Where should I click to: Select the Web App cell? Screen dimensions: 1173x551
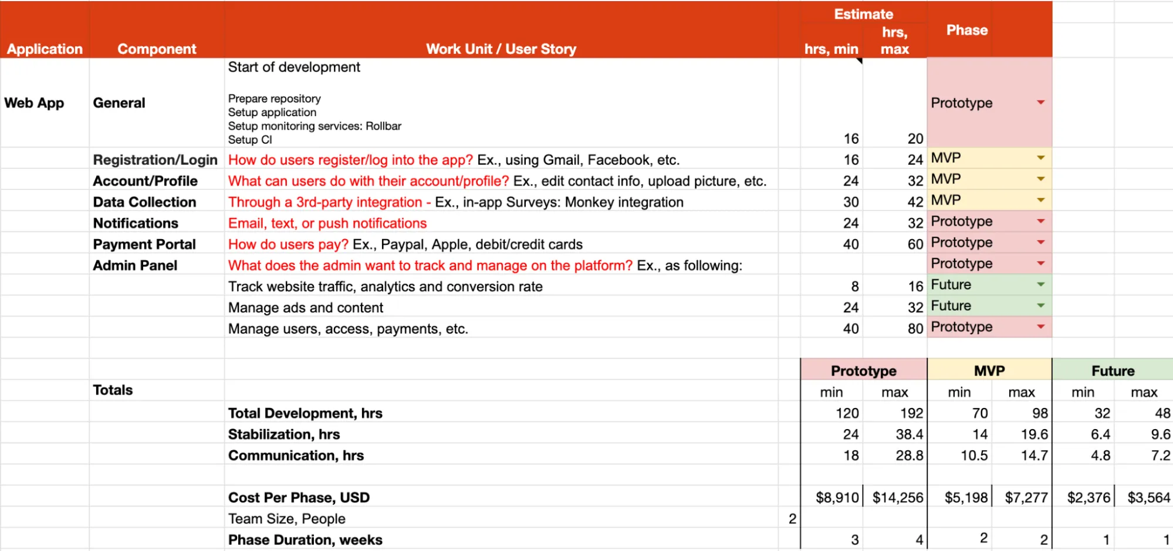(x=34, y=103)
